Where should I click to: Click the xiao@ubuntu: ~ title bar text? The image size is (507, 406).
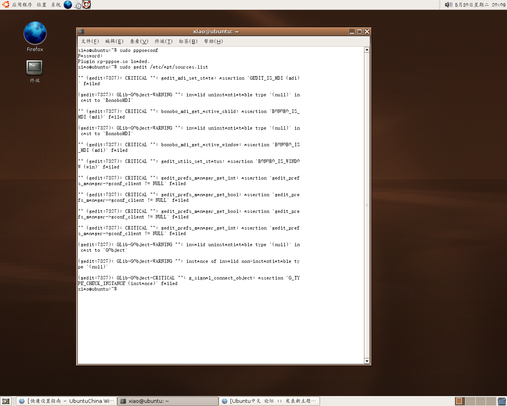coord(216,32)
